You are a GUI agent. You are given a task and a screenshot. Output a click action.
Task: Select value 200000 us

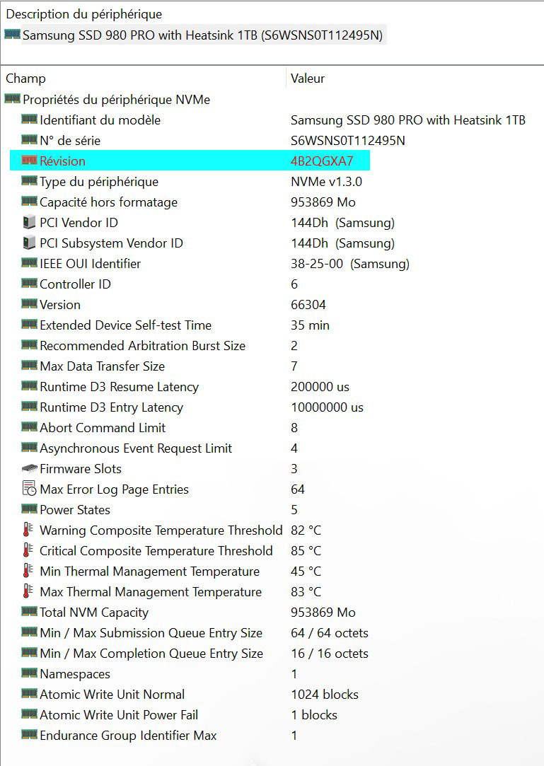pos(320,387)
